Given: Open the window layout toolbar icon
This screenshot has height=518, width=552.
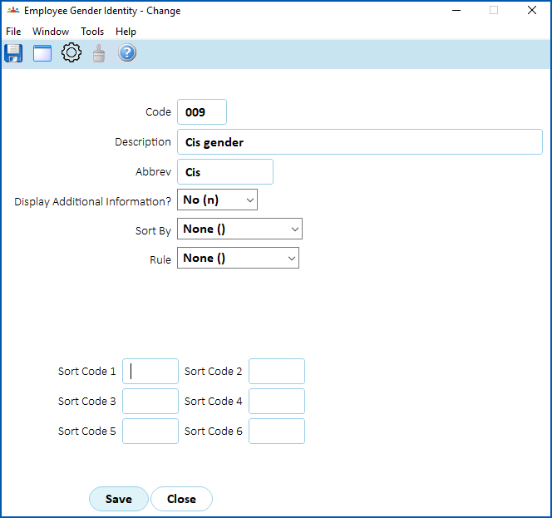Looking at the screenshot, I should tap(42, 53).
